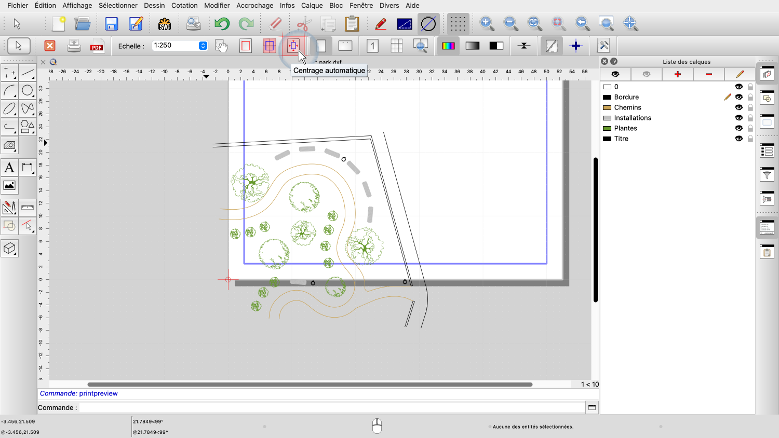Select the insert image tool

(x=9, y=185)
